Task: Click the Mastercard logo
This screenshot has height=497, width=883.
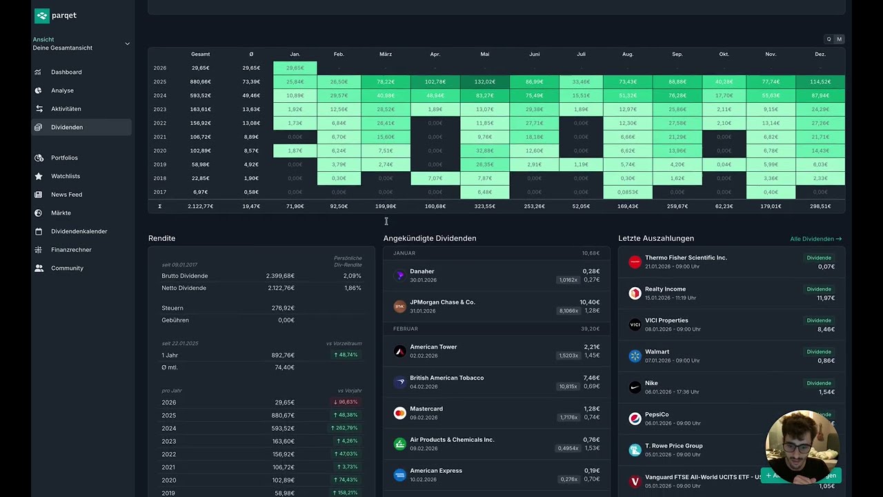Action: coord(399,413)
